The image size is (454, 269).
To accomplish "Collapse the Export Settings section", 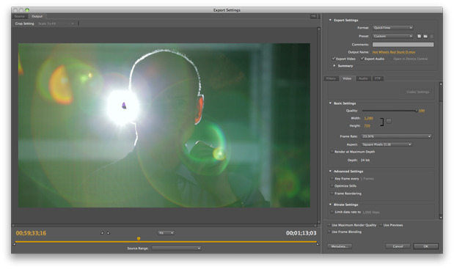I will coord(330,20).
